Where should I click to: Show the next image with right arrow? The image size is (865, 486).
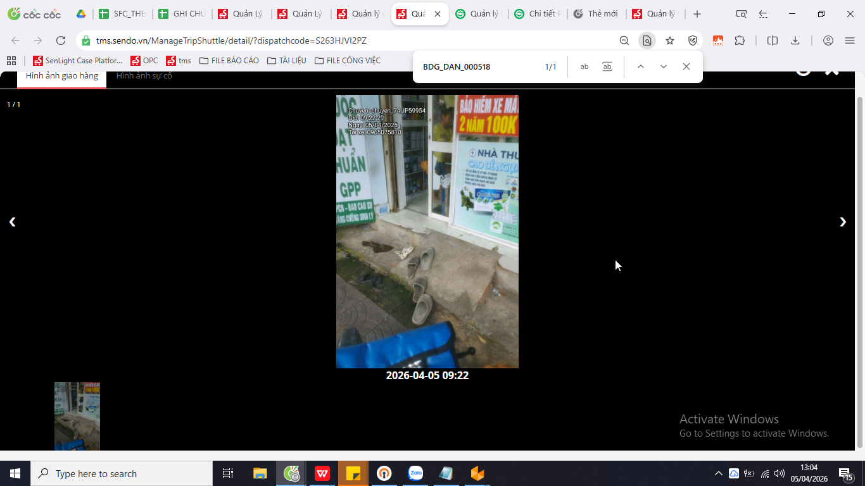[843, 221]
